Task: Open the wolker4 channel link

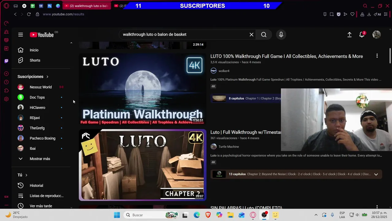Action: [x=224, y=71]
